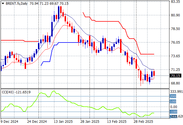Select the CCI 200 level label
Screen dimensions: 183x125
173,96
